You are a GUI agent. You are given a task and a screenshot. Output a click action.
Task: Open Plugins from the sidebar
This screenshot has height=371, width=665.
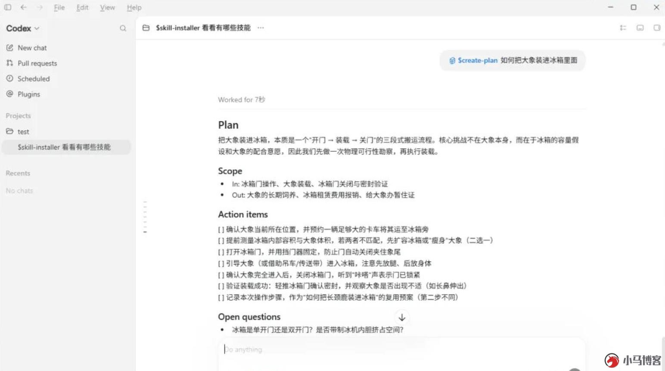click(x=23, y=94)
